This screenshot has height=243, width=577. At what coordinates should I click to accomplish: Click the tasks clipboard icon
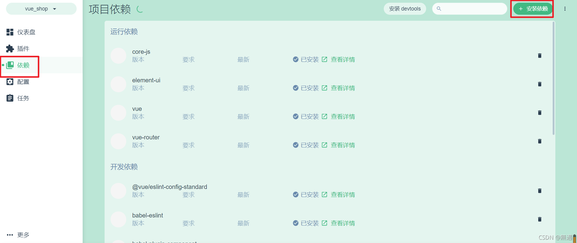(x=10, y=98)
